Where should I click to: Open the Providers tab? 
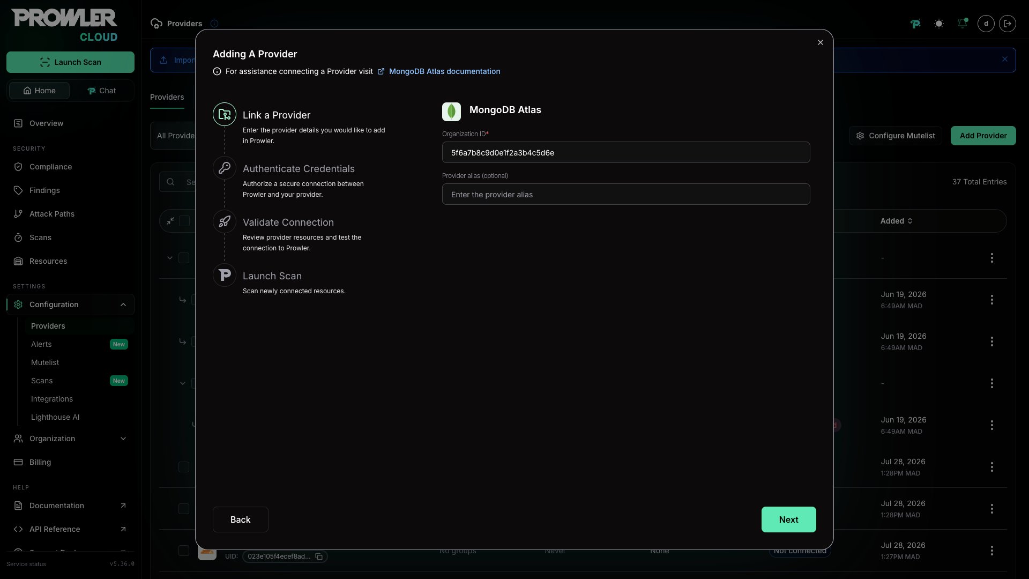click(x=167, y=97)
